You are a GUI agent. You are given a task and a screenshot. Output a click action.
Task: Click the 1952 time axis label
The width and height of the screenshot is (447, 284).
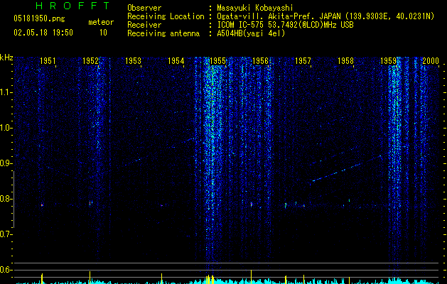90,60
